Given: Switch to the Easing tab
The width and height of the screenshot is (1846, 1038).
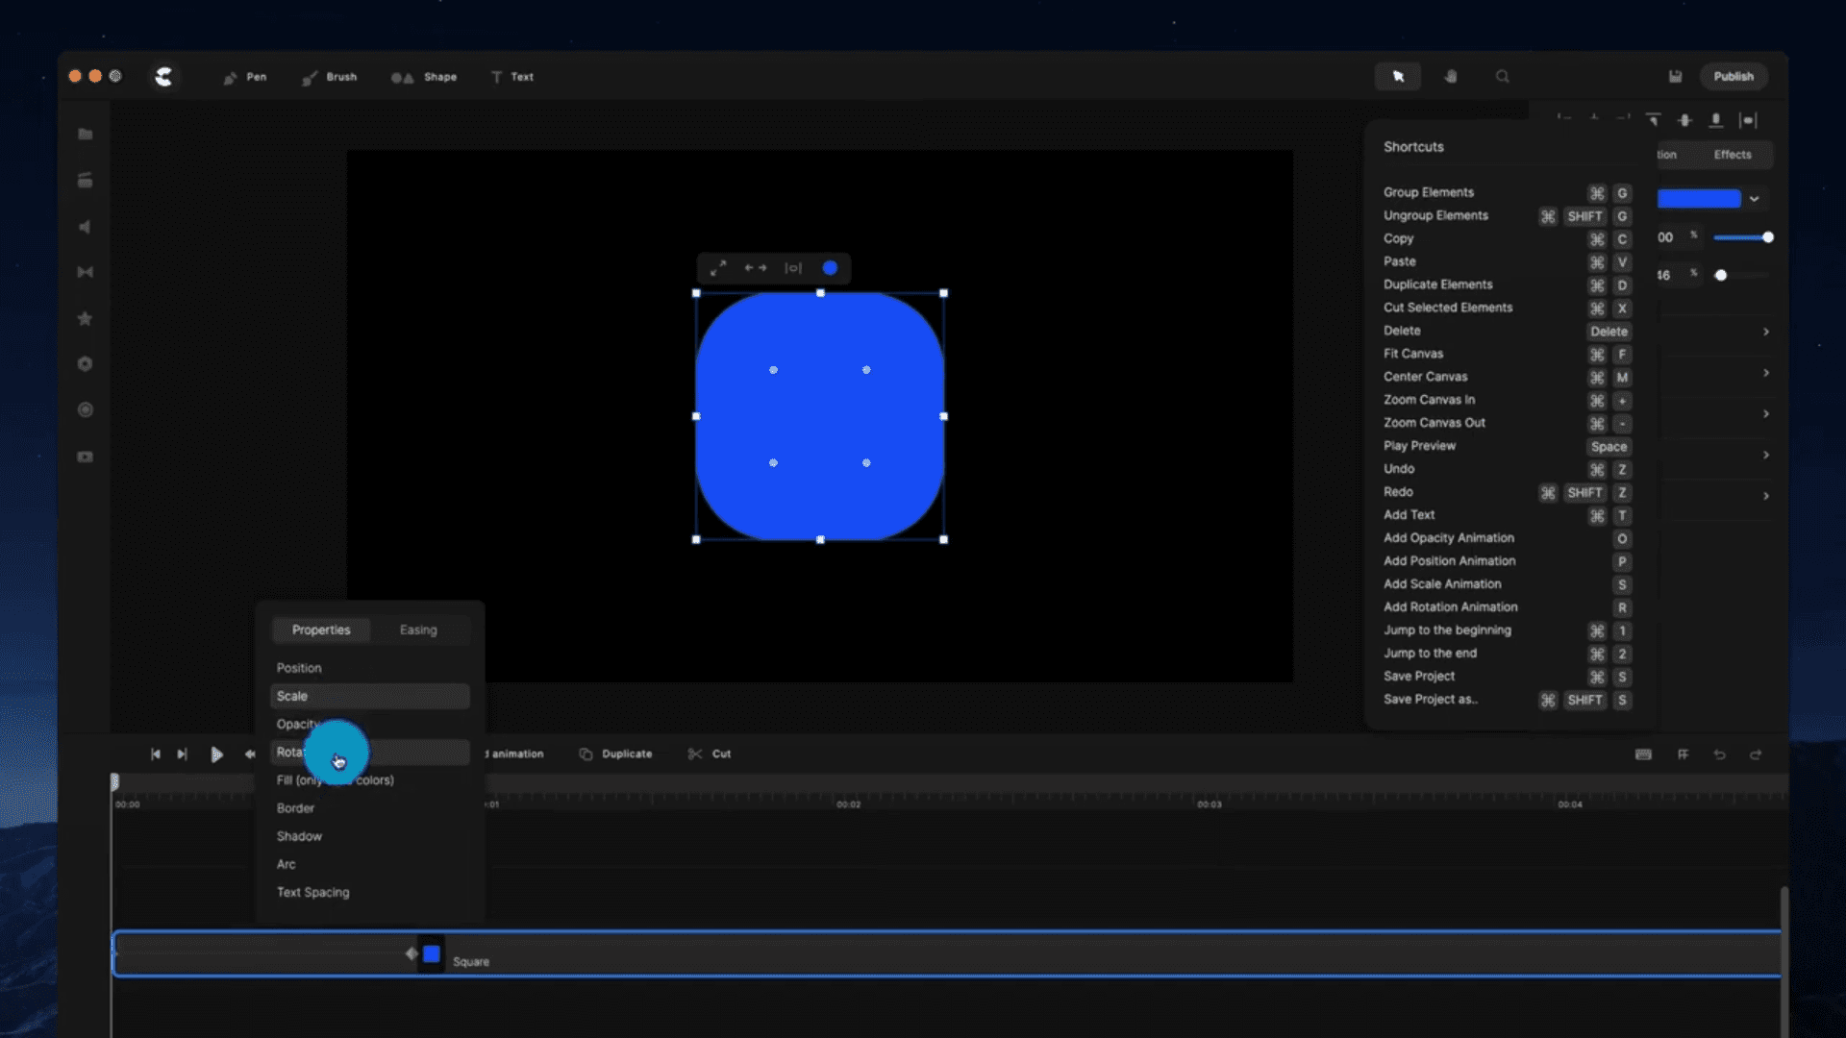Looking at the screenshot, I should [418, 630].
